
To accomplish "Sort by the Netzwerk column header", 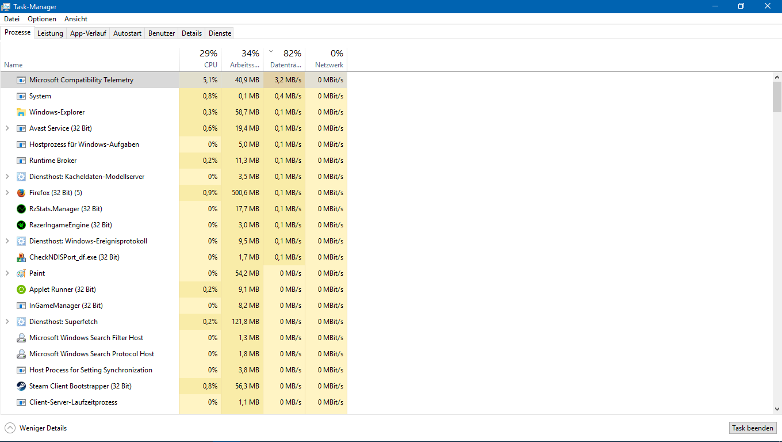I will click(x=326, y=59).
